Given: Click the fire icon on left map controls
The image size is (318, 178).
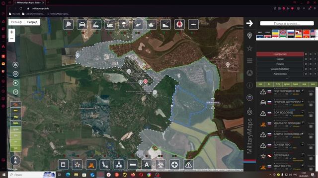Looking at the screenshot, I should [x=15, y=65].
